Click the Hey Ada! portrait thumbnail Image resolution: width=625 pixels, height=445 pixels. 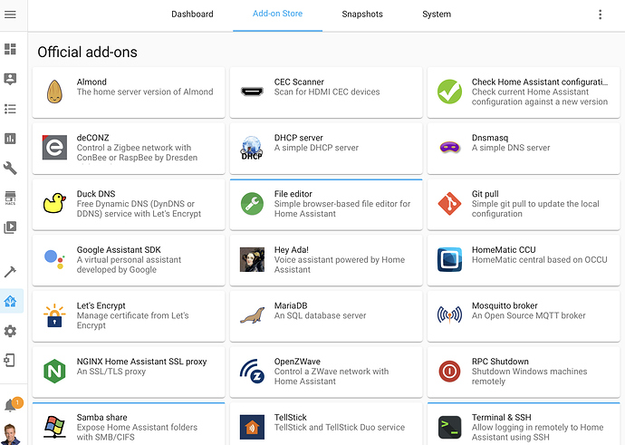[x=252, y=260]
